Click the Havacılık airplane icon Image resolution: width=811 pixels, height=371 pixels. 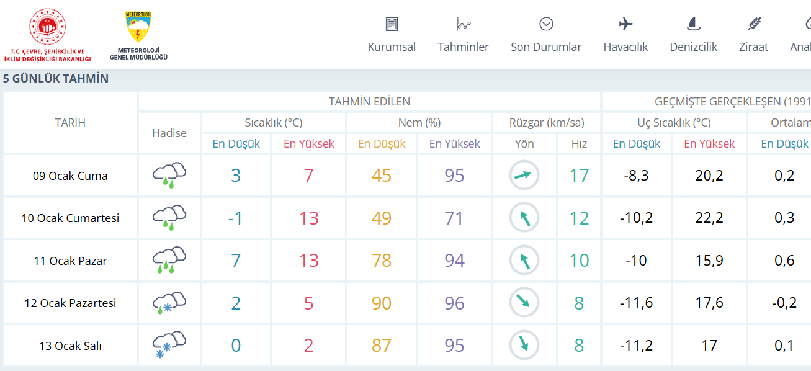[x=625, y=24]
